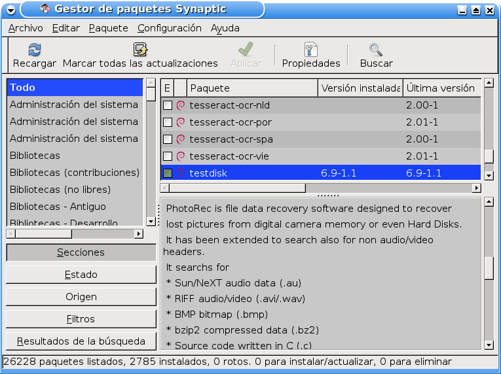Open the Buscar search tool
The height and width of the screenshot is (374, 501).
click(376, 56)
